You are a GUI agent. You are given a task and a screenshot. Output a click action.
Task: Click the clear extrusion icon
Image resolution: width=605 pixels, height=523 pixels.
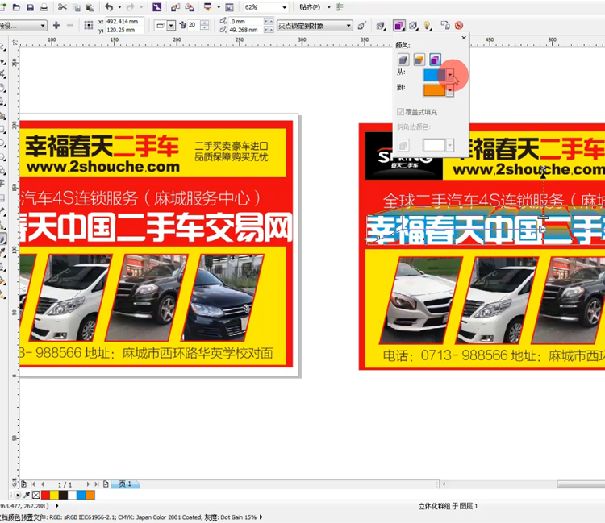click(459, 26)
